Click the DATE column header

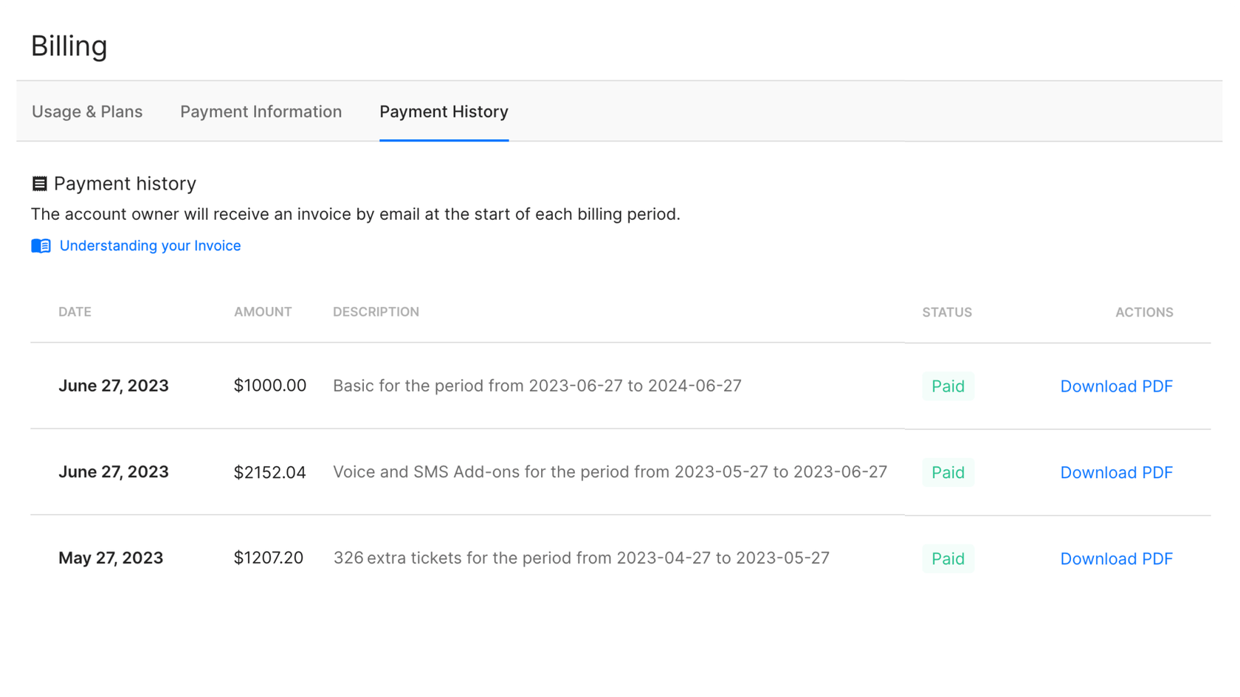point(75,312)
